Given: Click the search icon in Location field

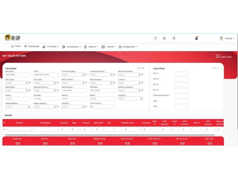Looking at the screenshot, I should pos(141,99).
